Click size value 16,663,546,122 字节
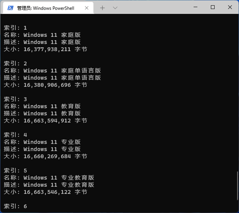Image resolution: width=239 pixels, height=213 pixels. (55, 192)
